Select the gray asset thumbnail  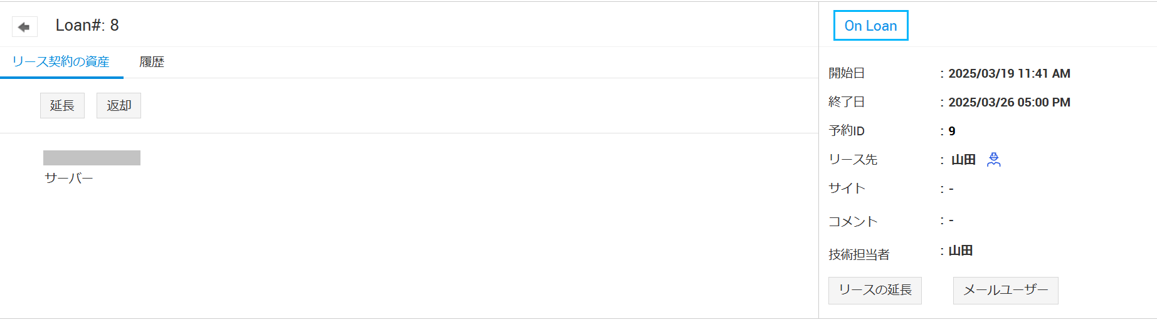coord(92,158)
